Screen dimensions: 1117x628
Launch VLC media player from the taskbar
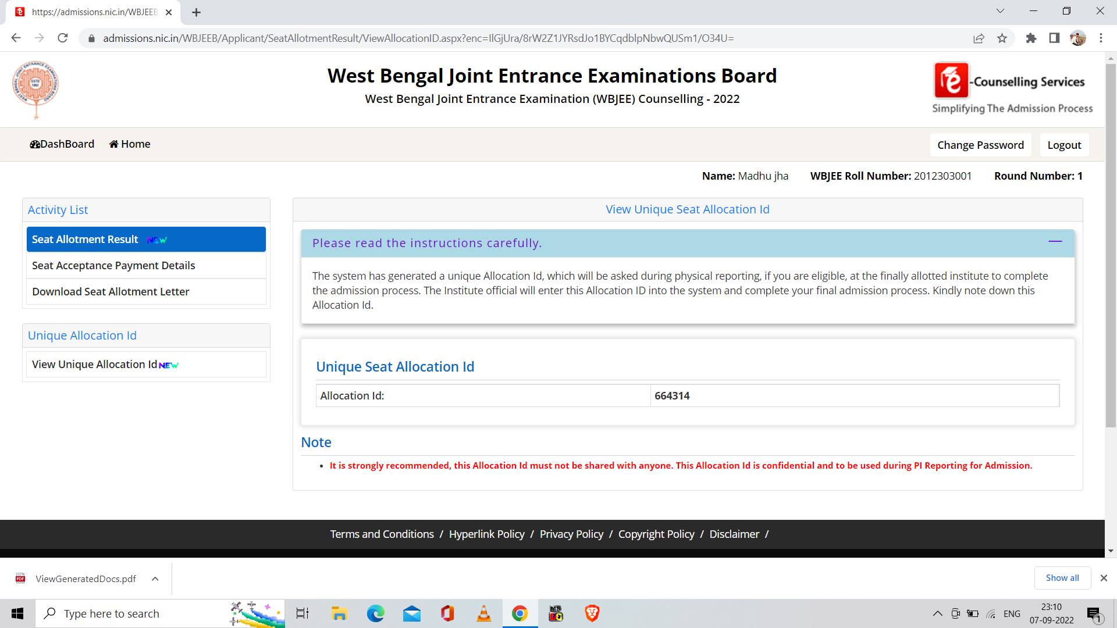(483, 613)
